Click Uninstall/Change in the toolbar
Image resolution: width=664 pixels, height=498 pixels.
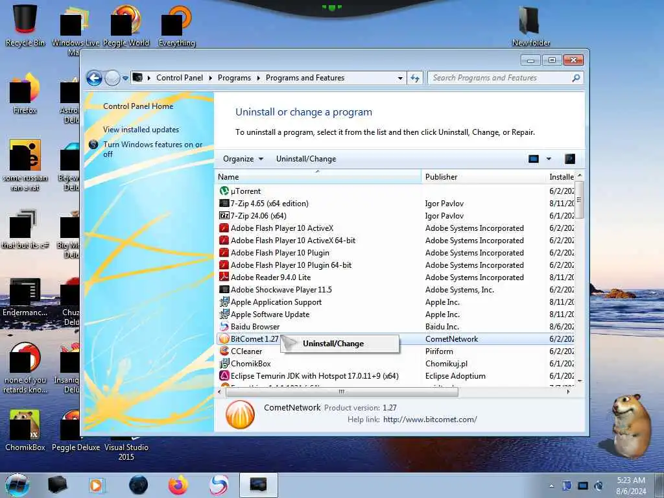coord(306,159)
